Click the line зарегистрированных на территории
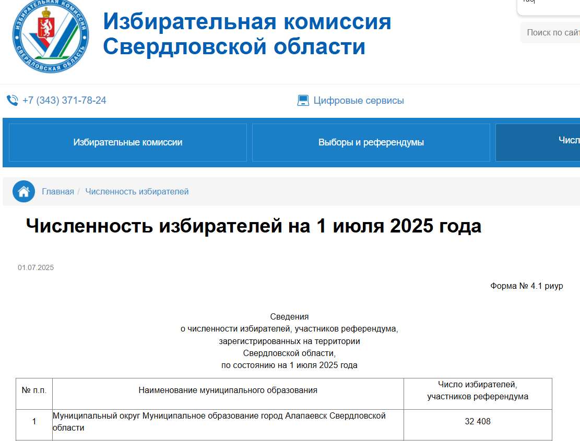Image resolution: width=580 pixels, height=441 pixels. coord(289,341)
